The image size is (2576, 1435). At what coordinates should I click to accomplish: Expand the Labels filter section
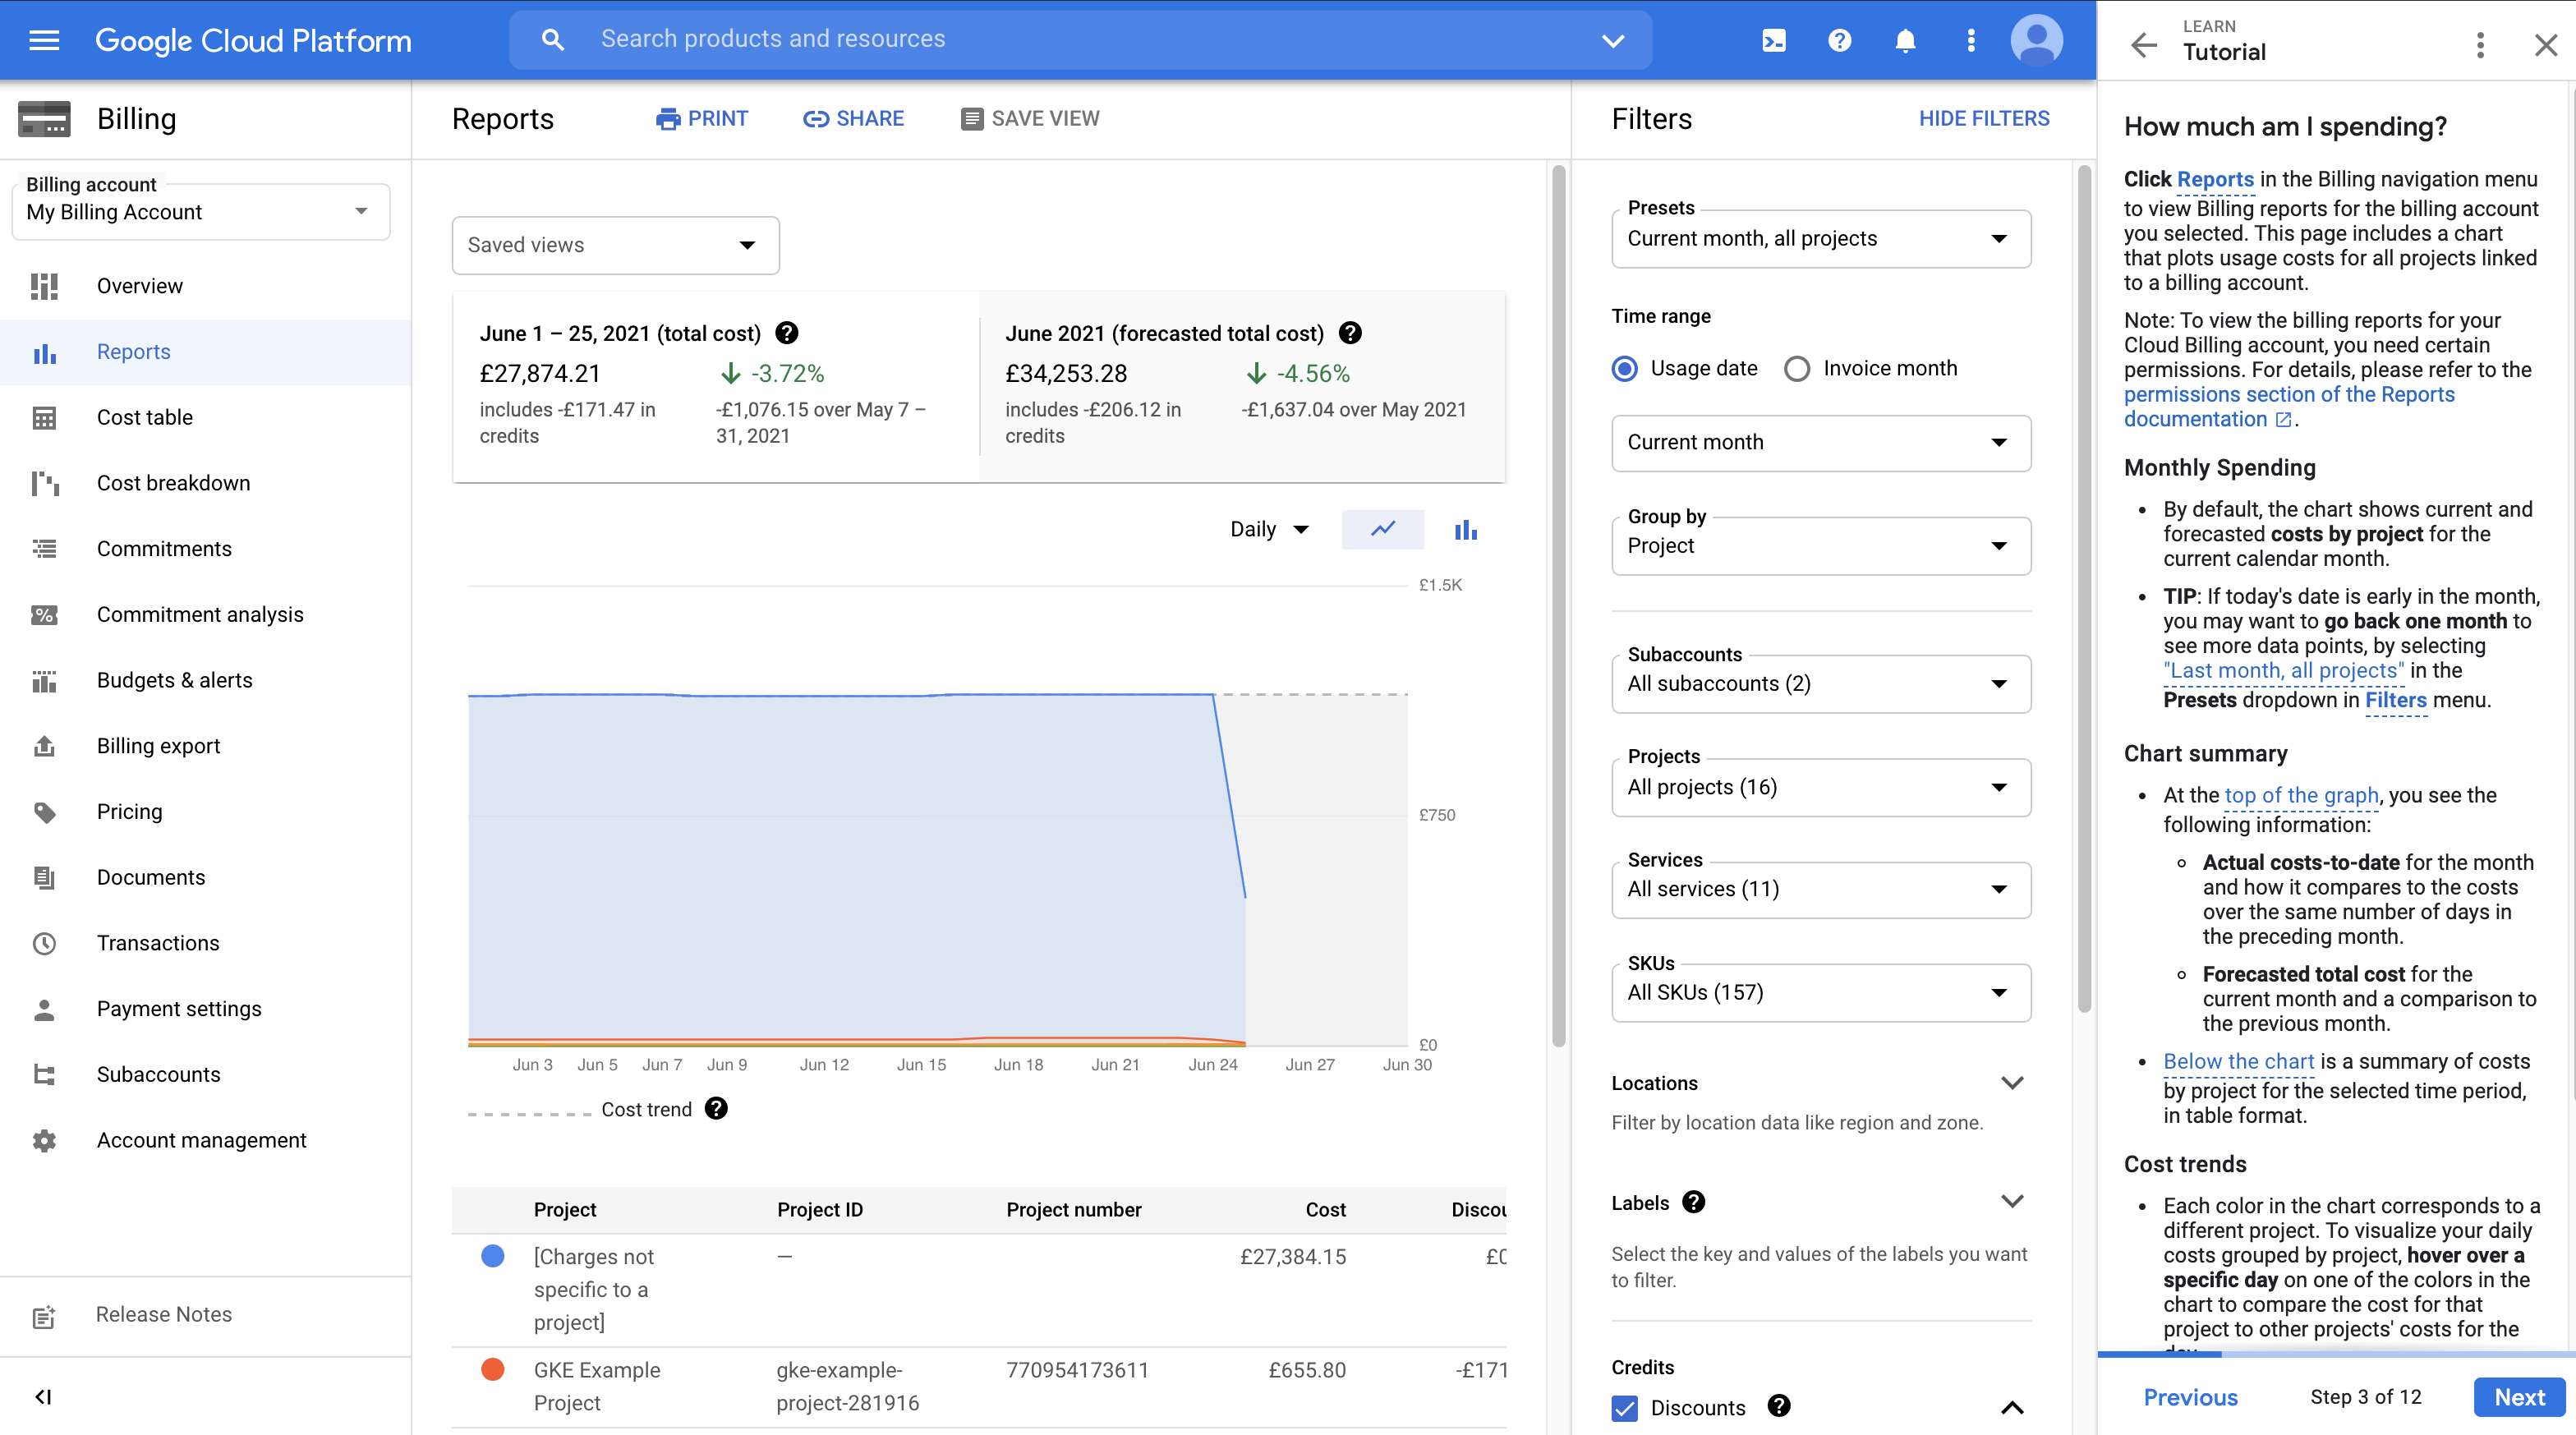tap(2014, 1202)
